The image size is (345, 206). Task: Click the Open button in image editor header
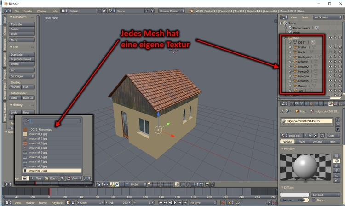pos(51,178)
